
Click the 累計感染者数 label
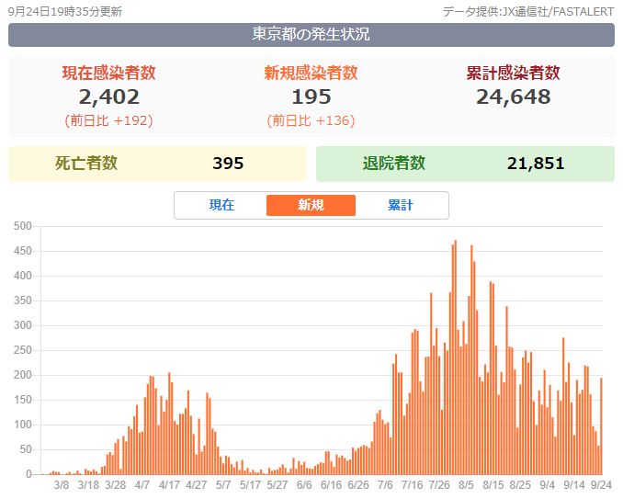(x=514, y=73)
